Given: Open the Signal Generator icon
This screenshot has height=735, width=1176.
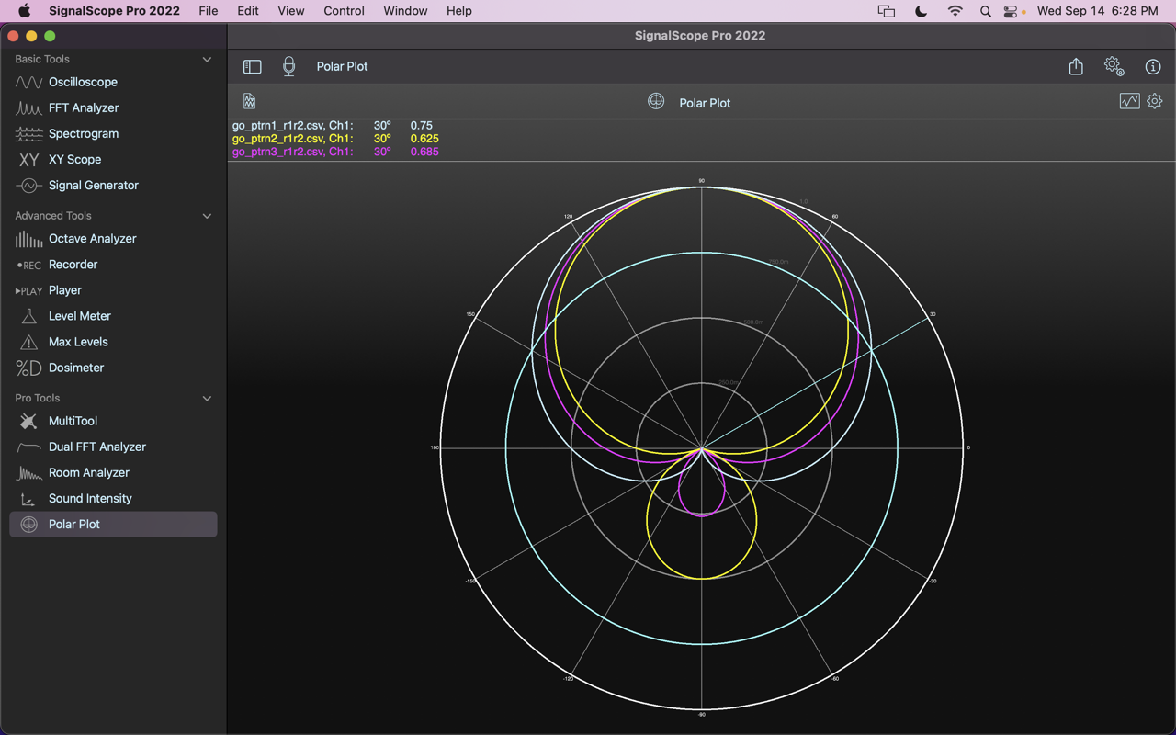Looking at the screenshot, I should point(28,185).
